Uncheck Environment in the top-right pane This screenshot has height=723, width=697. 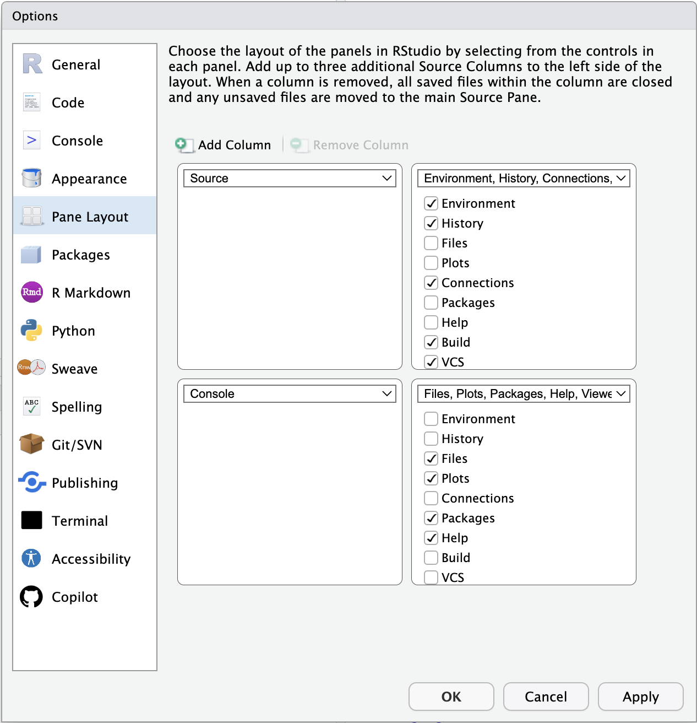pyautogui.click(x=431, y=203)
